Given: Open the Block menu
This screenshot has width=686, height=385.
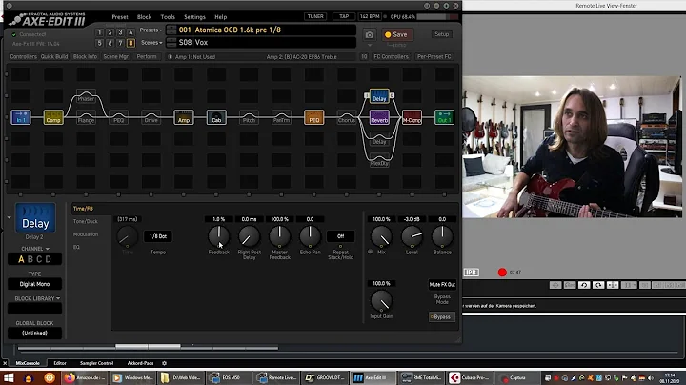Looking at the screenshot, I should pos(144,17).
